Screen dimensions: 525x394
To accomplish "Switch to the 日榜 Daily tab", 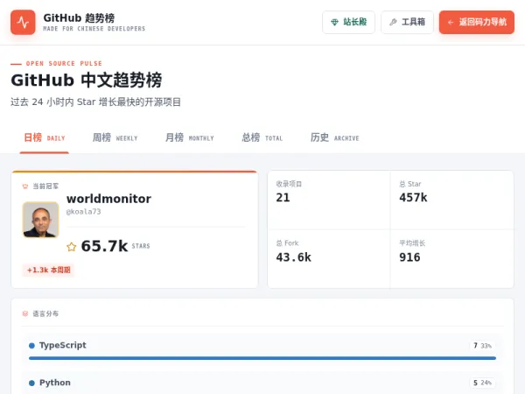I will click(45, 137).
